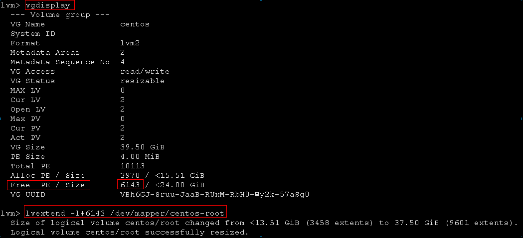
Task: Click the VG Name value centos
Action: (x=135, y=24)
